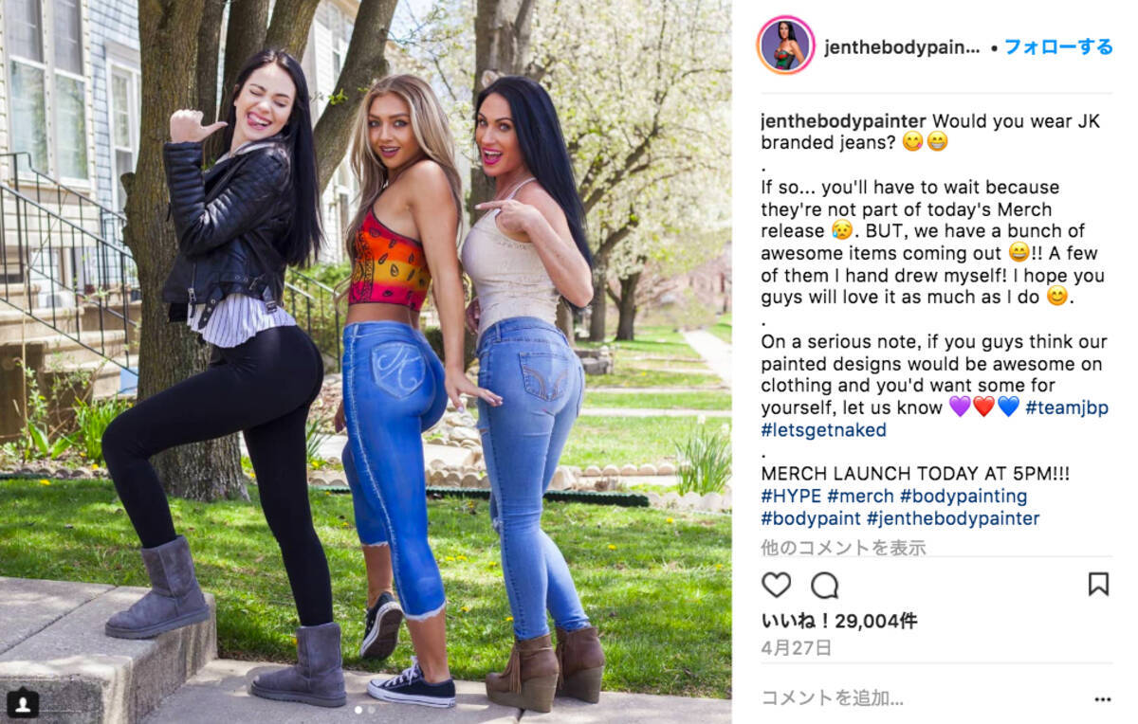View likes count いいね!29,004件
This screenshot has width=1138, height=724.
coord(839,622)
